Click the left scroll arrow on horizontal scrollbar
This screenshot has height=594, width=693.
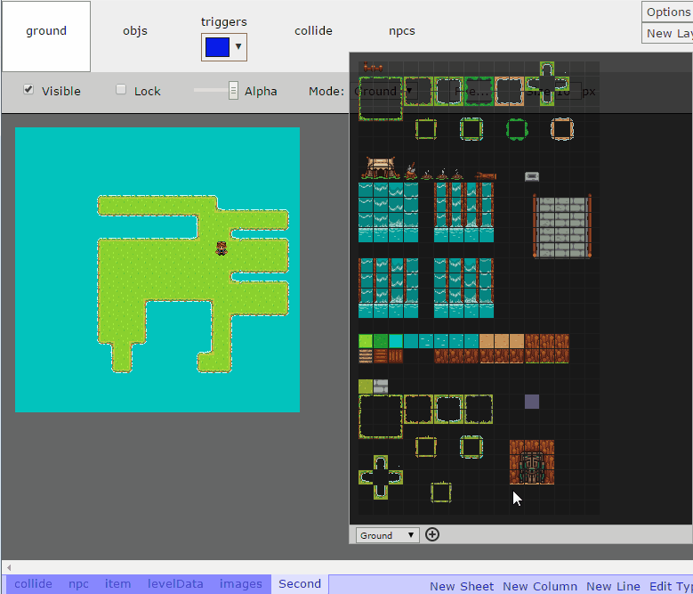click(9, 567)
